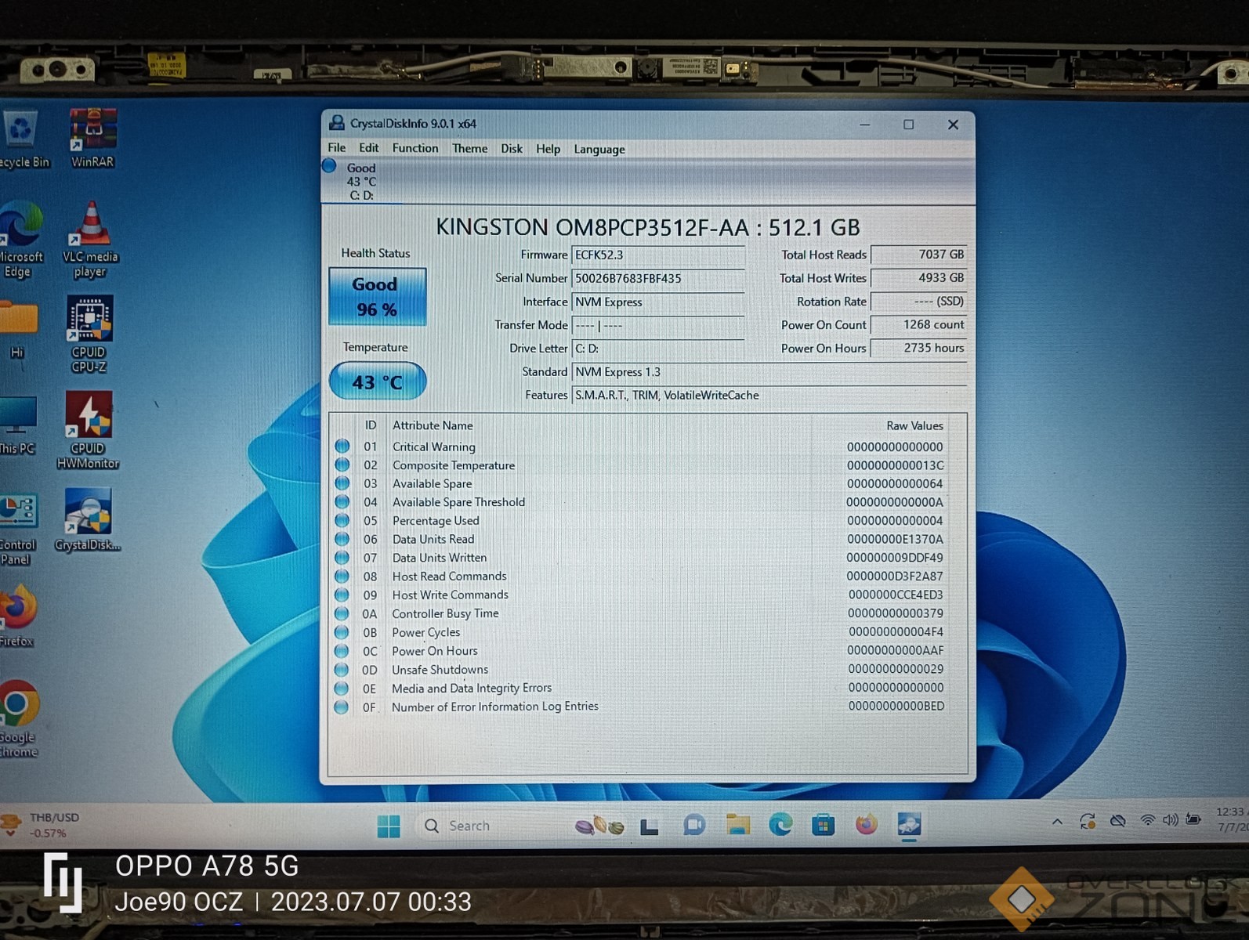The image size is (1249, 940).
Task: Open the Google Chrome desktop icon
Action: (18, 718)
